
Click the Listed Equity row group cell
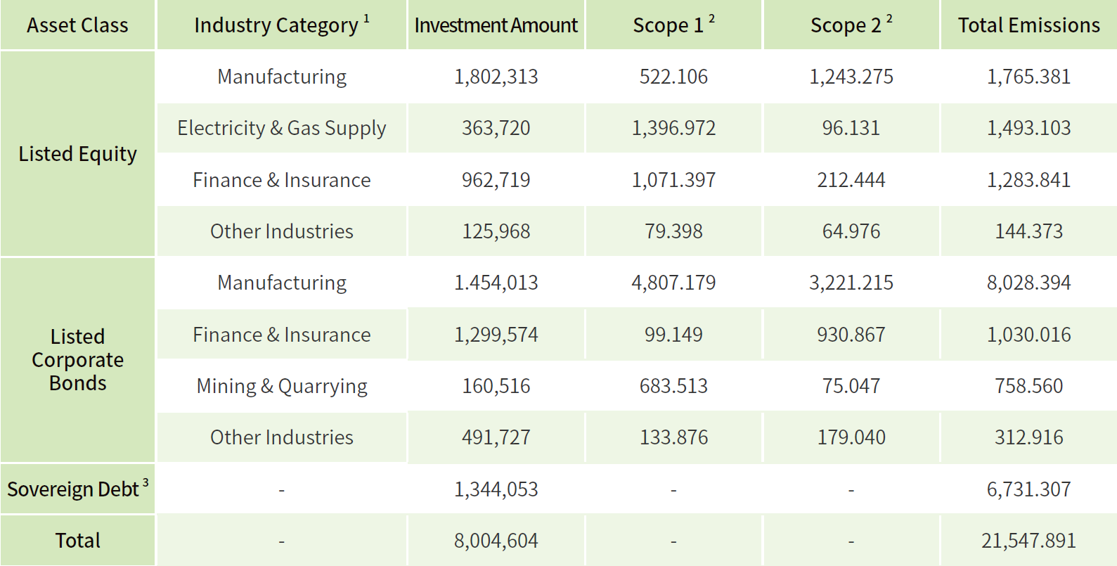click(77, 154)
